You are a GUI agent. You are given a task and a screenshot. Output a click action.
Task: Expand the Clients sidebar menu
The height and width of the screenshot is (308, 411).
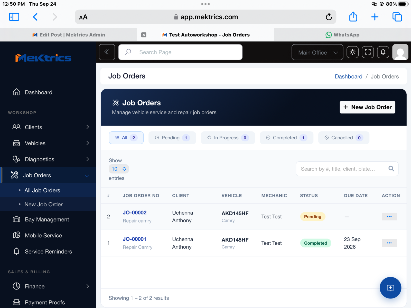click(x=48, y=127)
